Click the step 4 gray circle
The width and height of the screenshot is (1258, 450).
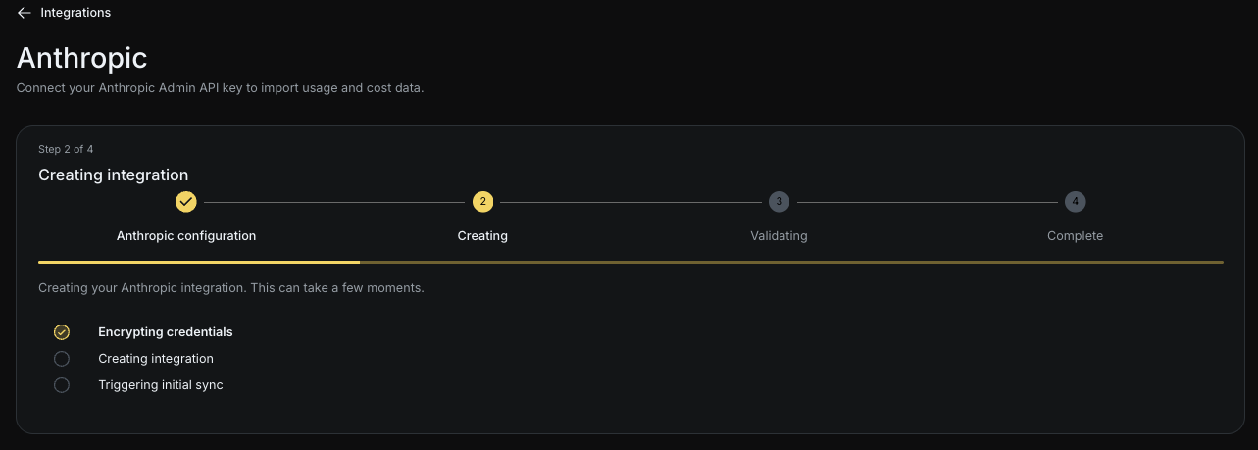pyautogui.click(x=1076, y=202)
